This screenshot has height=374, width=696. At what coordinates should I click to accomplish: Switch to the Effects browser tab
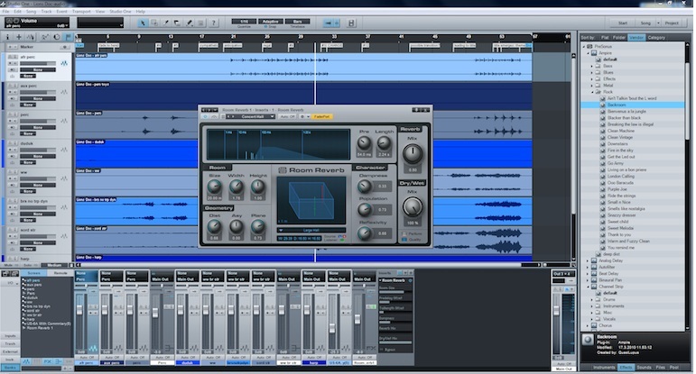pos(626,368)
